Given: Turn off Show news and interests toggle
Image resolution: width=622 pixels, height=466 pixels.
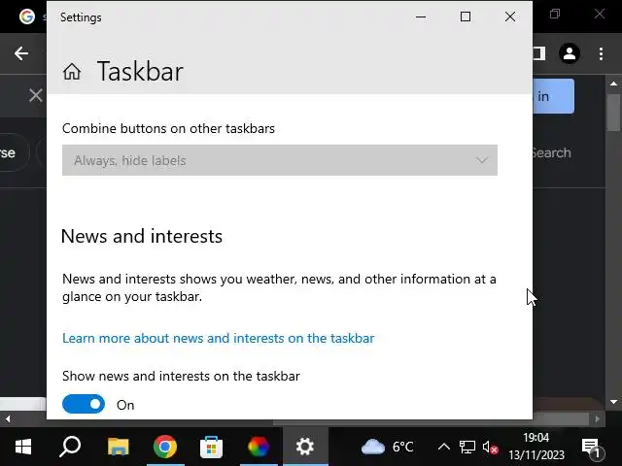Looking at the screenshot, I should (x=84, y=404).
